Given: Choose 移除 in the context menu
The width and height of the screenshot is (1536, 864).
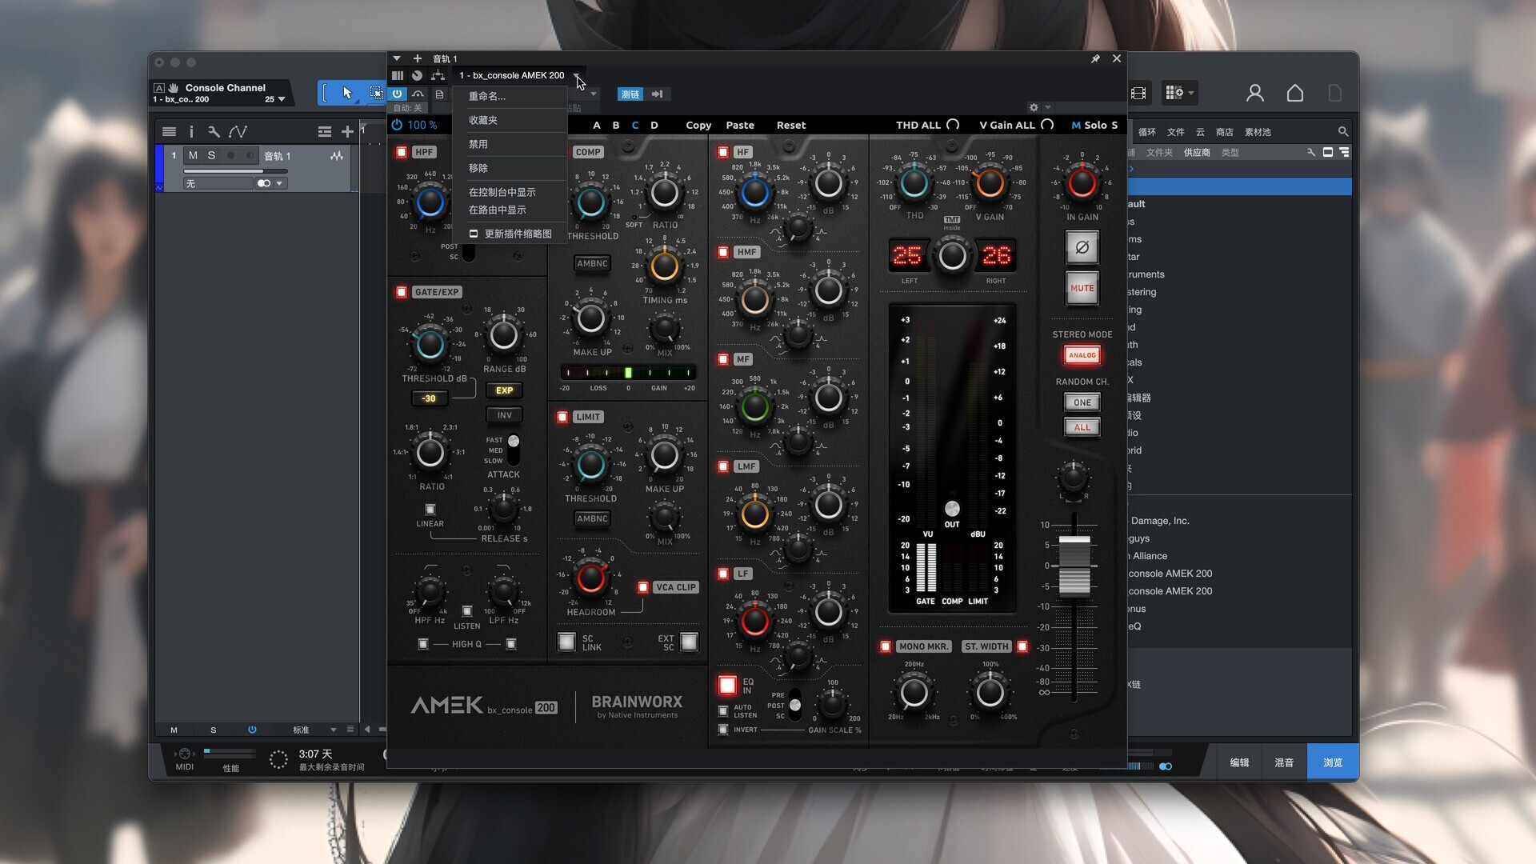Looking at the screenshot, I should (510, 168).
